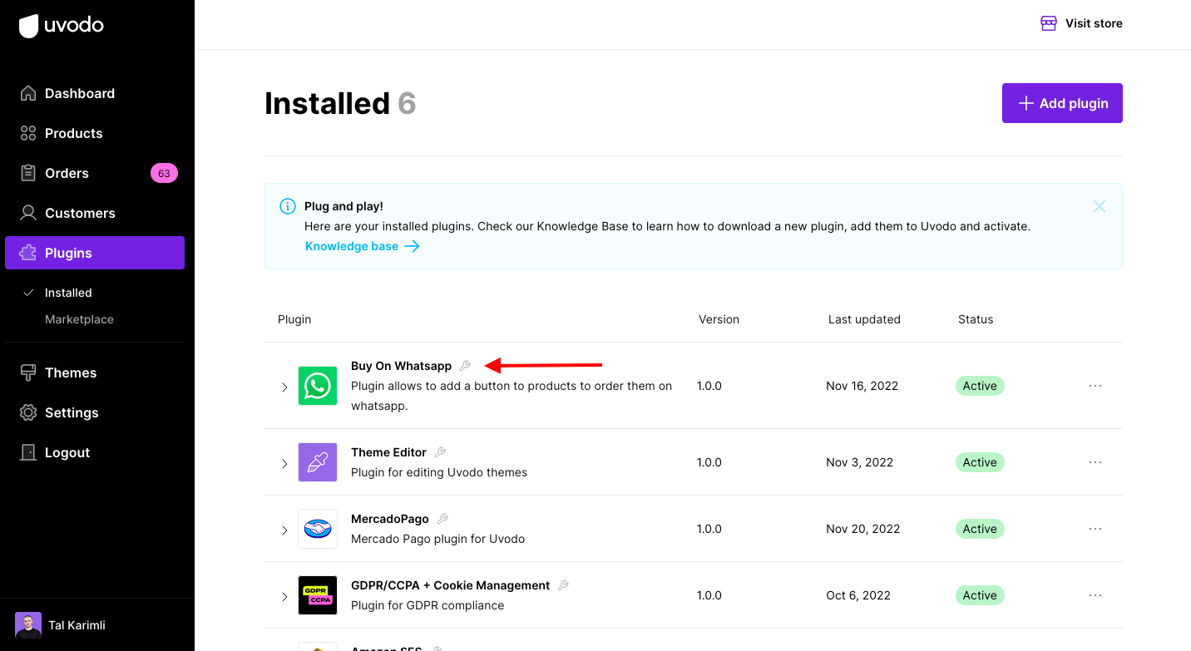The width and height of the screenshot is (1191, 651).
Task: Select Plugins in the sidebar
Action: 95,253
